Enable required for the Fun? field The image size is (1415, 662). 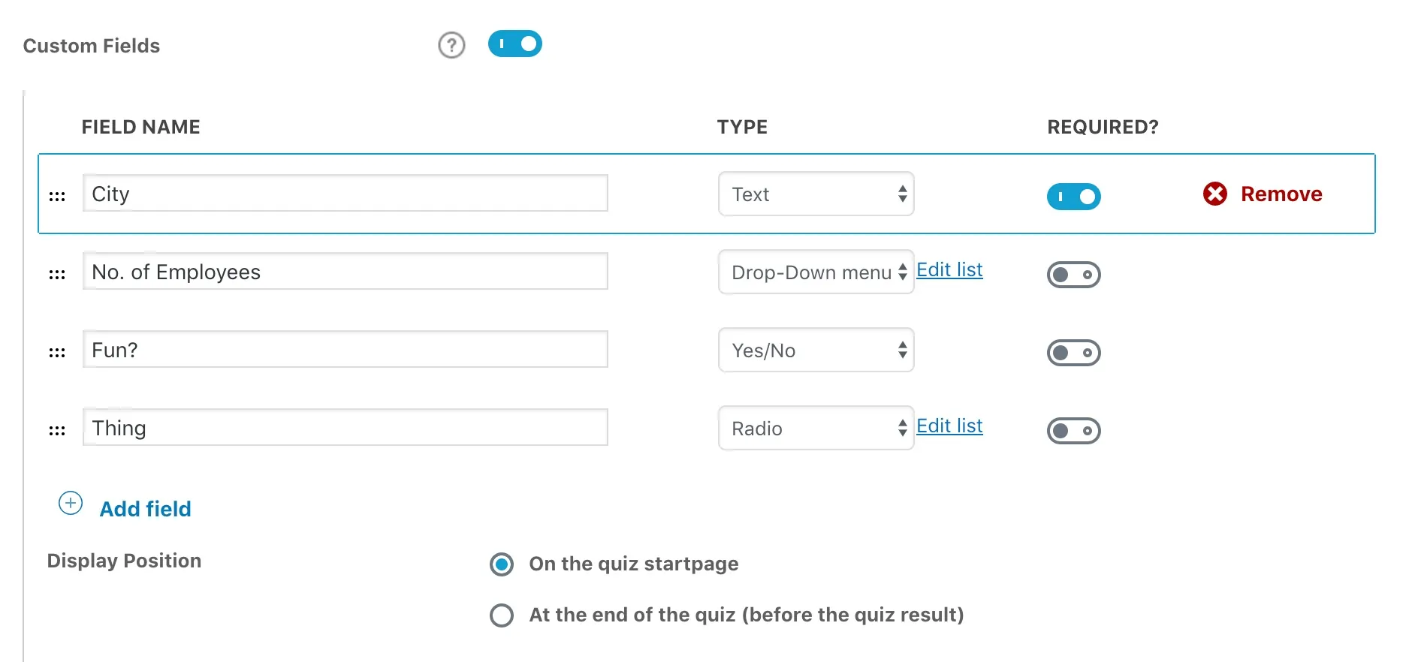tap(1073, 352)
